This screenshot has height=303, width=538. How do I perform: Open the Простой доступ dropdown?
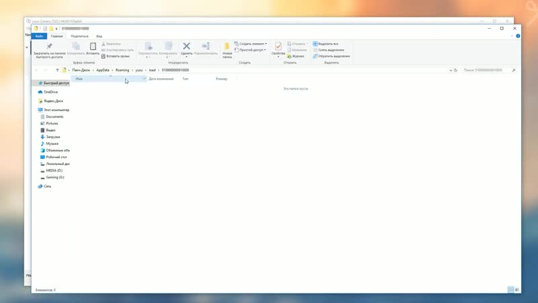click(250, 50)
